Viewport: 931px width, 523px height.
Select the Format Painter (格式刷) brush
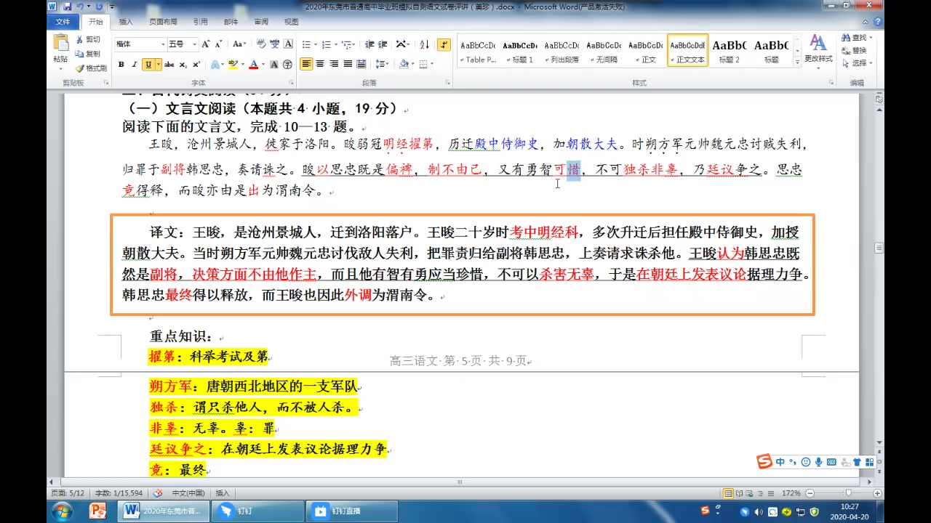[90, 68]
